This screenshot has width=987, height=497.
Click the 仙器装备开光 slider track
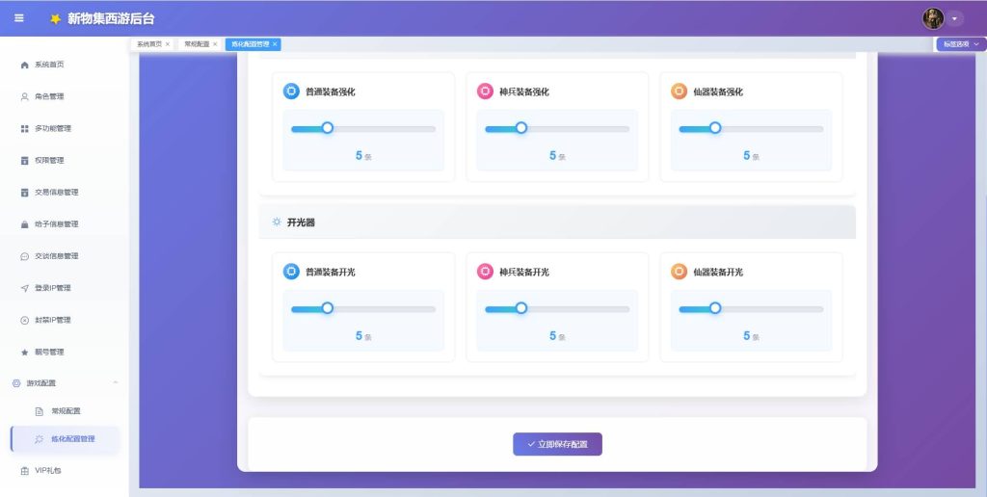click(x=751, y=309)
